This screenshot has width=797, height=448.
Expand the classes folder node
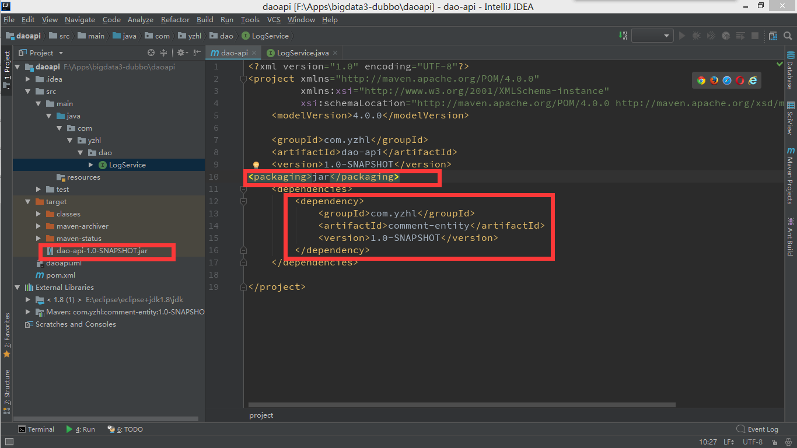38,214
